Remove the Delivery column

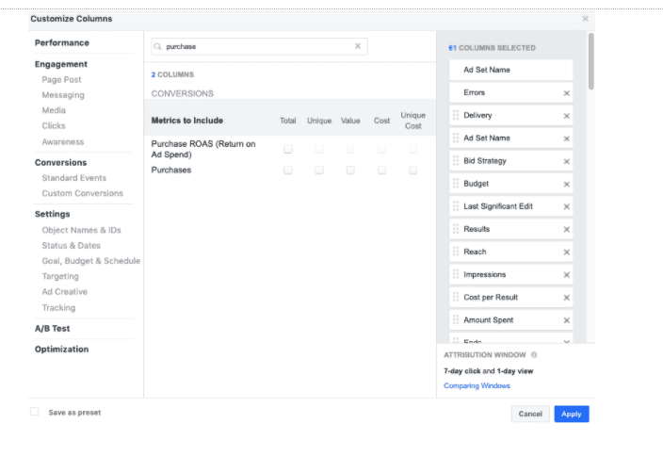566,116
